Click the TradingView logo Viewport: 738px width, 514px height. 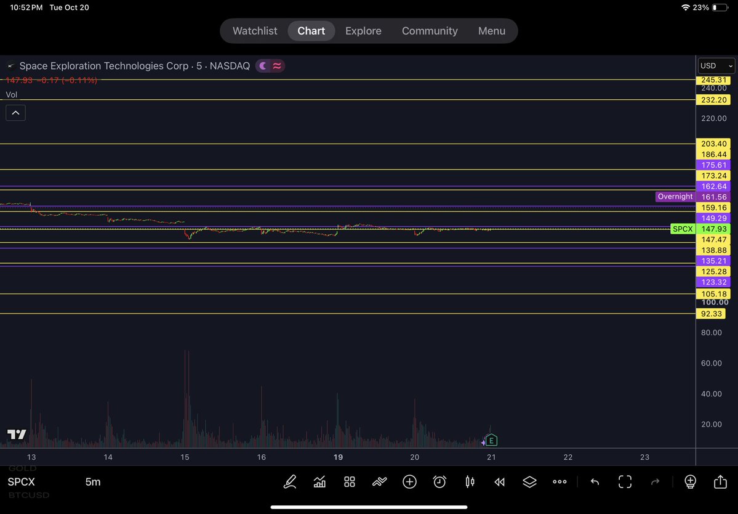coord(17,434)
